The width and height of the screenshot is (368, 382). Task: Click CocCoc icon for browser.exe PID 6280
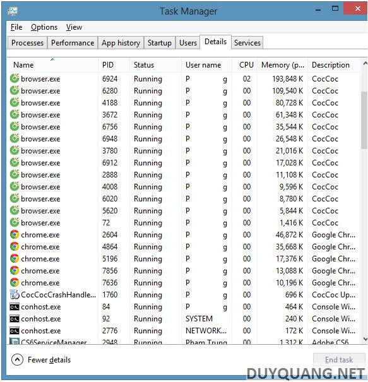(x=15, y=90)
